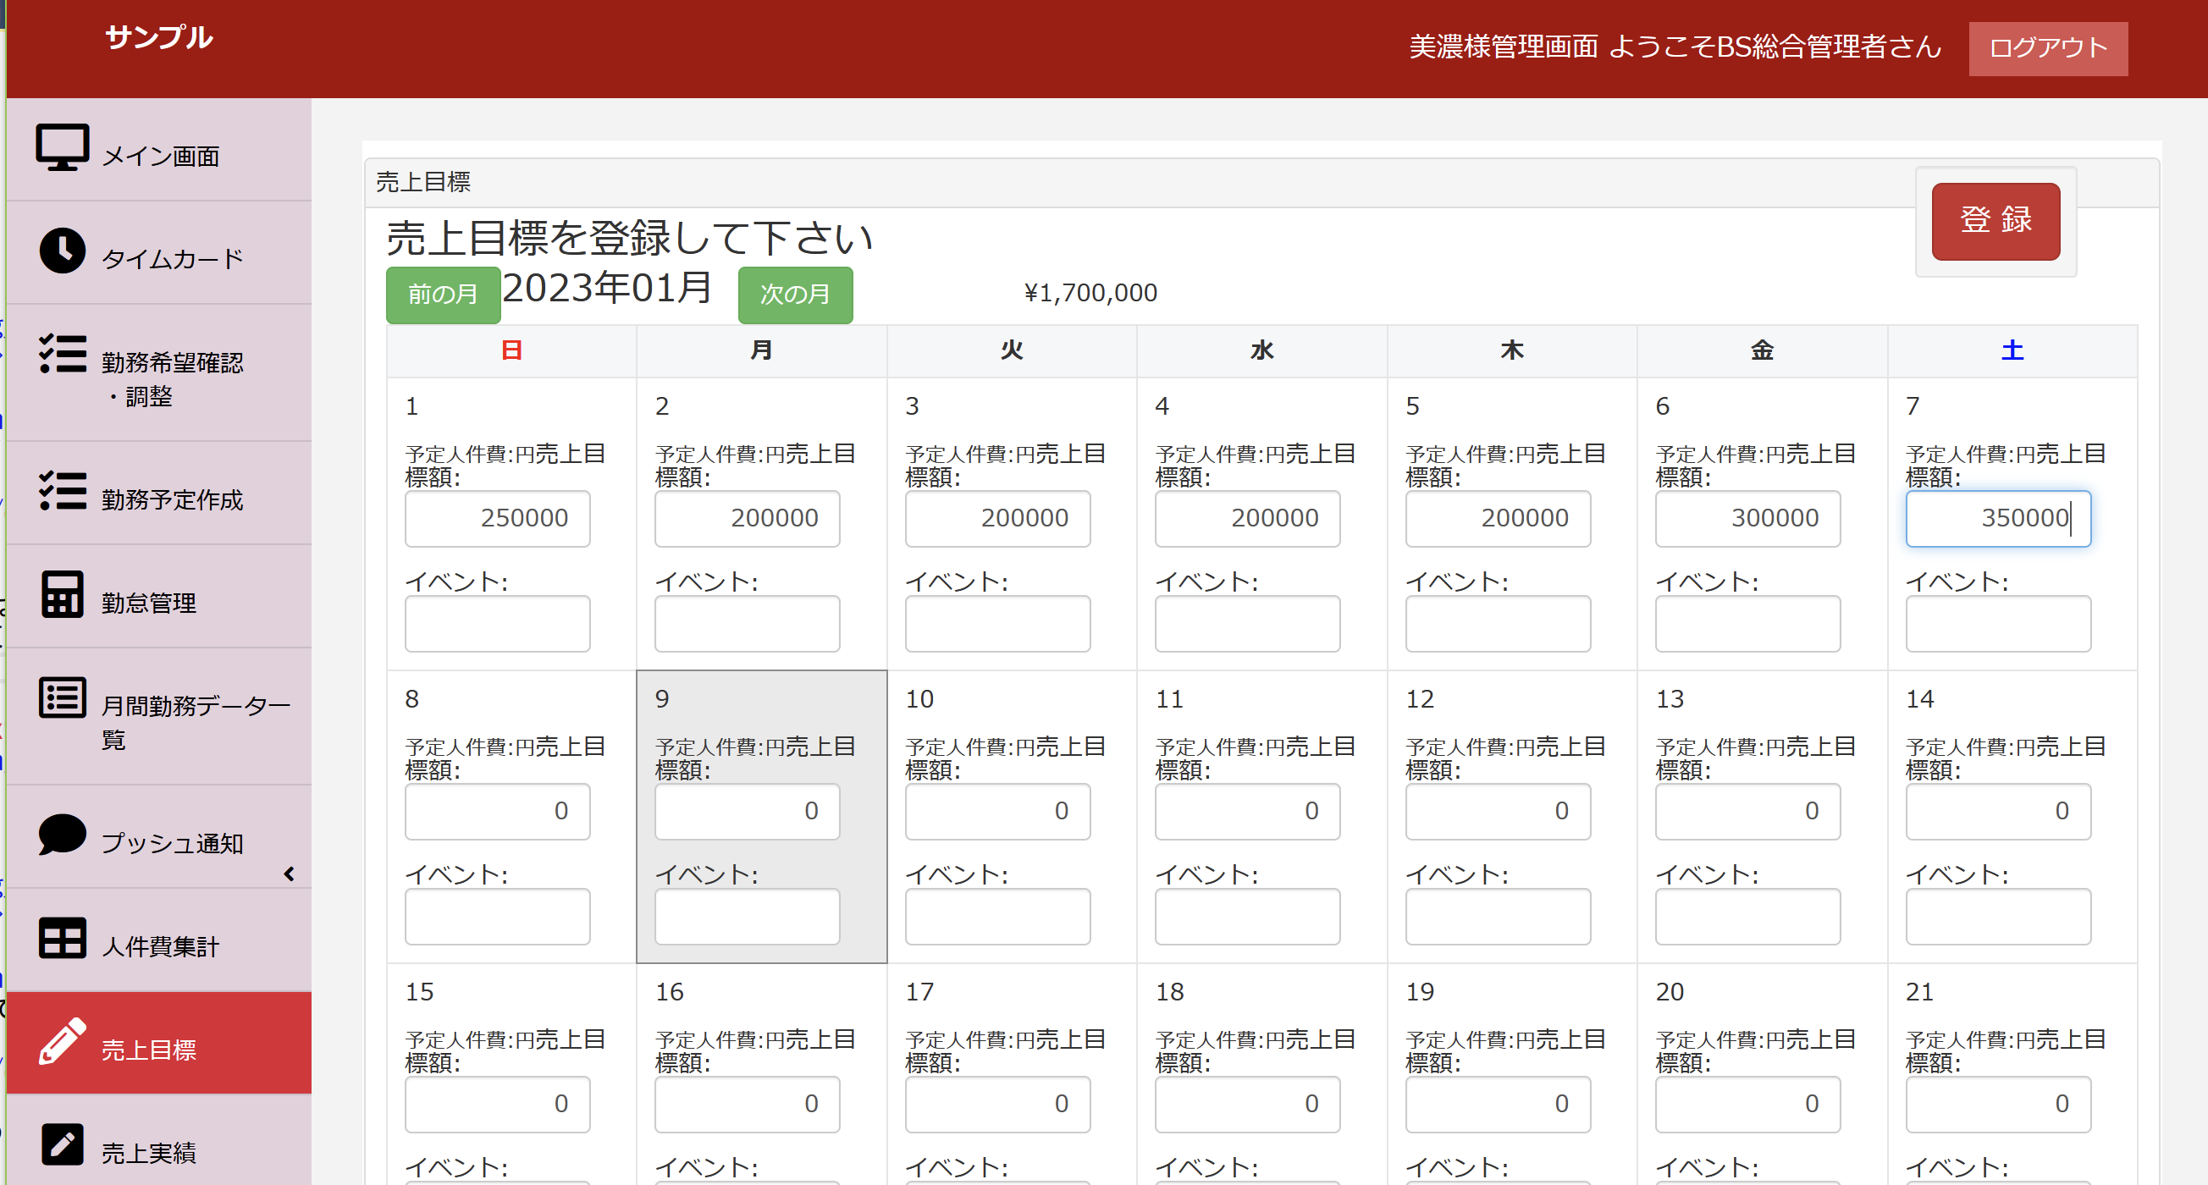Click the イベント field for day 1

pyautogui.click(x=497, y=624)
